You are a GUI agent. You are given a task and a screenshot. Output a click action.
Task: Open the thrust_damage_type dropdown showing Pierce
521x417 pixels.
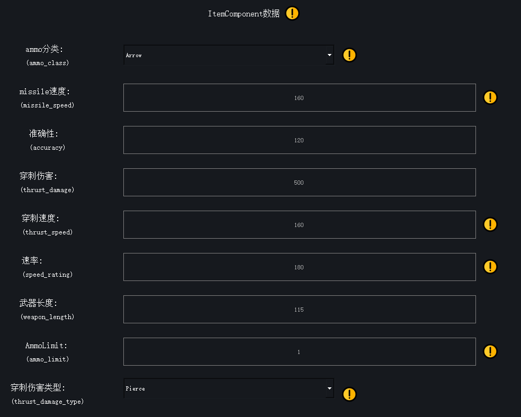point(229,388)
